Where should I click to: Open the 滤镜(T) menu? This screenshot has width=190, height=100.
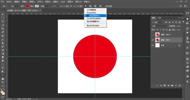tap(56, 2)
